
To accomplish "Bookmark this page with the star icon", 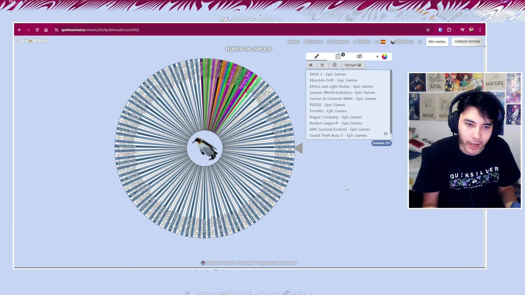I will coord(428,30).
